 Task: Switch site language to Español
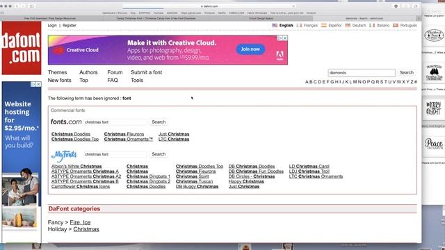pyautogui.click(x=331, y=25)
